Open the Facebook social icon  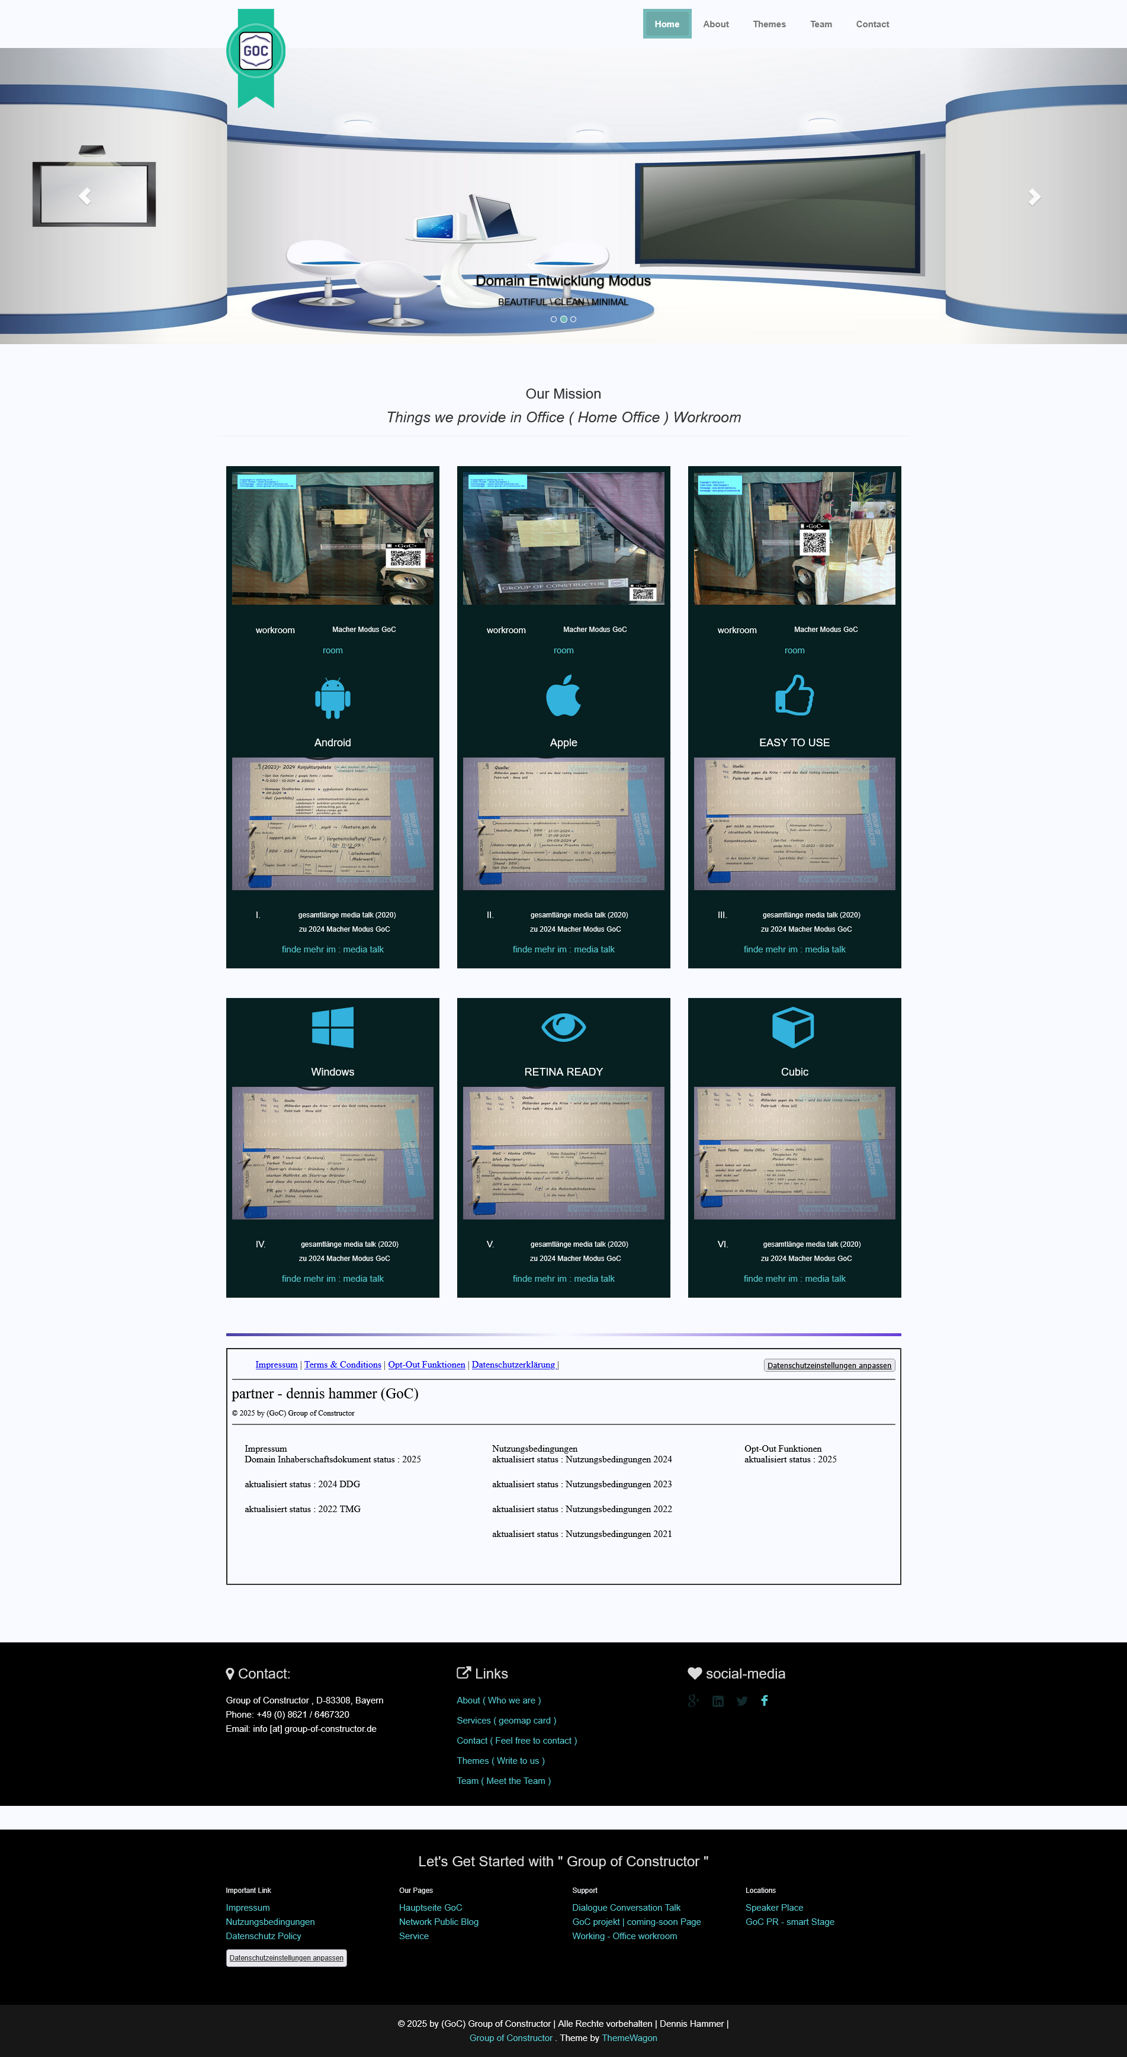pos(765,1700)
